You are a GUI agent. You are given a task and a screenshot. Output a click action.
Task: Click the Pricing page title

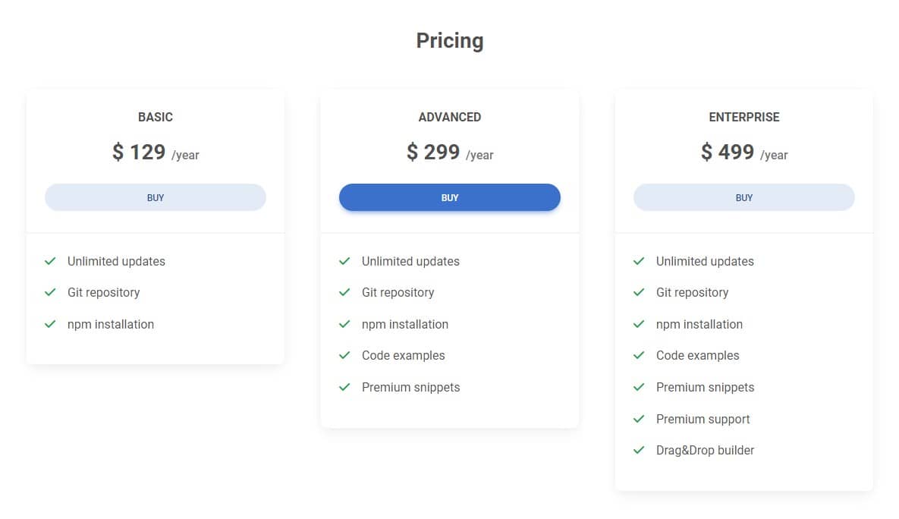point(449,40)
